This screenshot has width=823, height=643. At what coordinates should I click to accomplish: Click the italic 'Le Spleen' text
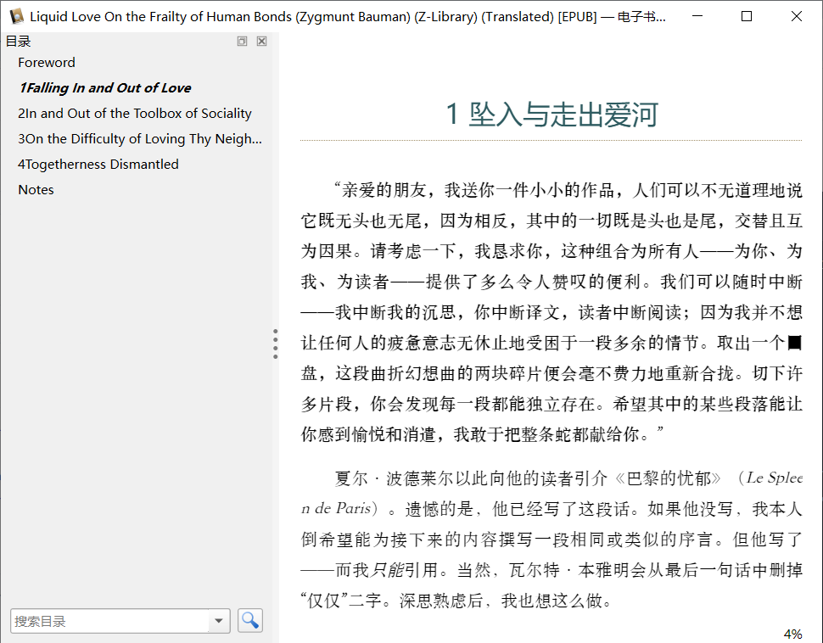point(774,478)
